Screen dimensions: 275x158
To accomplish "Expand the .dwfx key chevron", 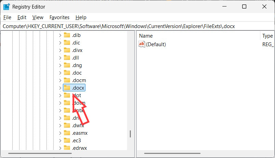I will tap(60, 126).
